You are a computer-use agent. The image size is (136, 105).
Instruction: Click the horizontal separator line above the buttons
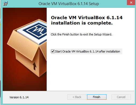tap(68, 91)
